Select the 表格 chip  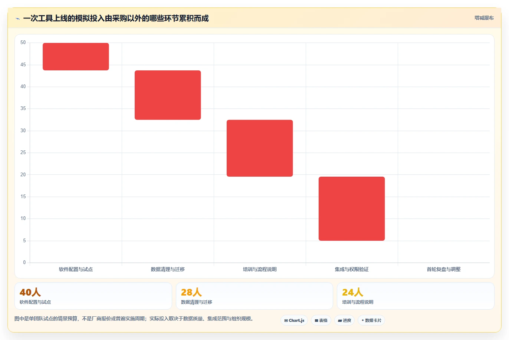321,320
